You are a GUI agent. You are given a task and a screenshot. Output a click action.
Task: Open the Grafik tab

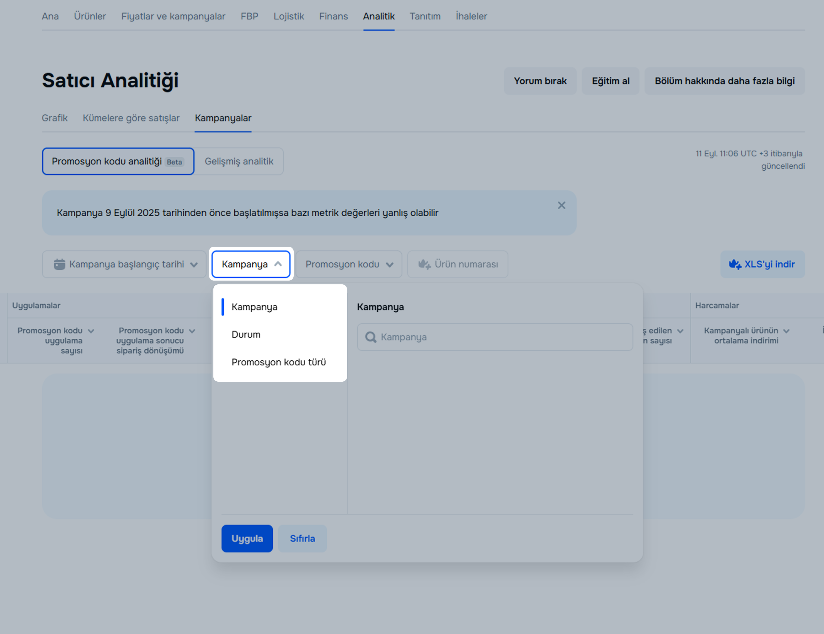coord(55,118)
